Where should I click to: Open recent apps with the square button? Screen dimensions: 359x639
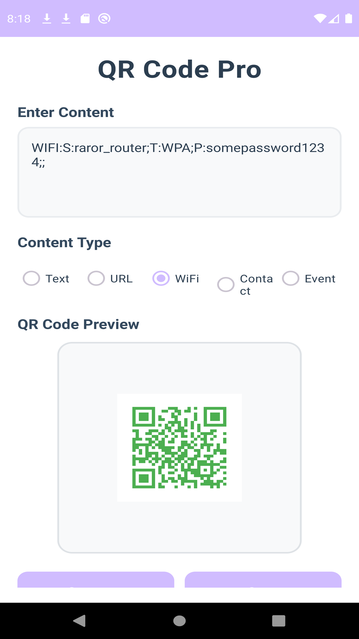(279, 621)
